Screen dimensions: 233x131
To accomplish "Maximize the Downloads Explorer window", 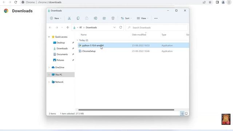I will point(176,11).
